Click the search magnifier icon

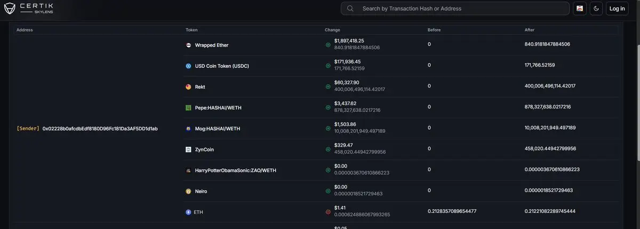coord(350,9)
